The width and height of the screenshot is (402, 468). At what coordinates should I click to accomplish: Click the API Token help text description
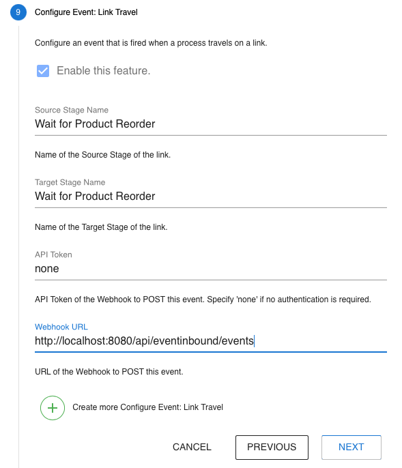[x=203, y=299]
